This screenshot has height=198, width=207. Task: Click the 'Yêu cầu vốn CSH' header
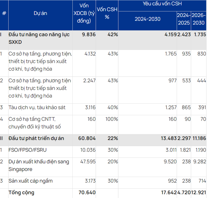click(x=162, y=4)
